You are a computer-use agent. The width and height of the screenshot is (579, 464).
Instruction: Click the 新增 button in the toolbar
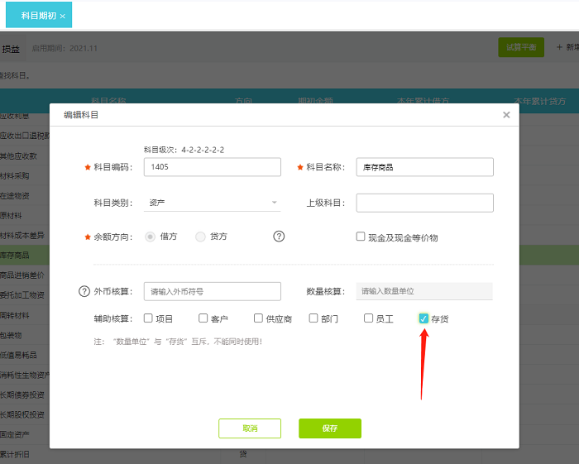click(568, 47)
